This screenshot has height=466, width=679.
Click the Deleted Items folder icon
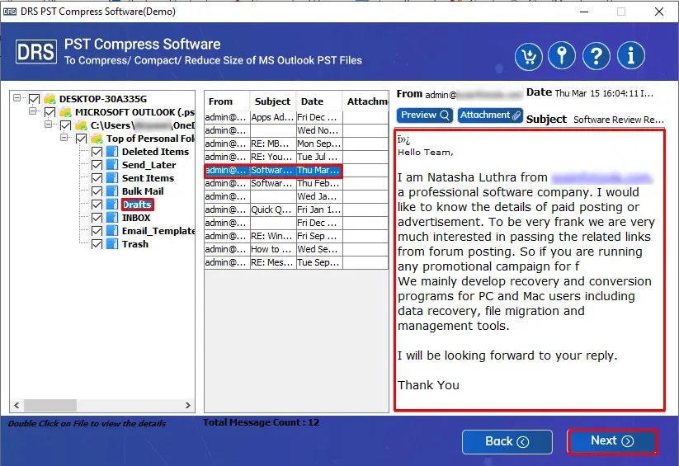click(x=112, y=152)
